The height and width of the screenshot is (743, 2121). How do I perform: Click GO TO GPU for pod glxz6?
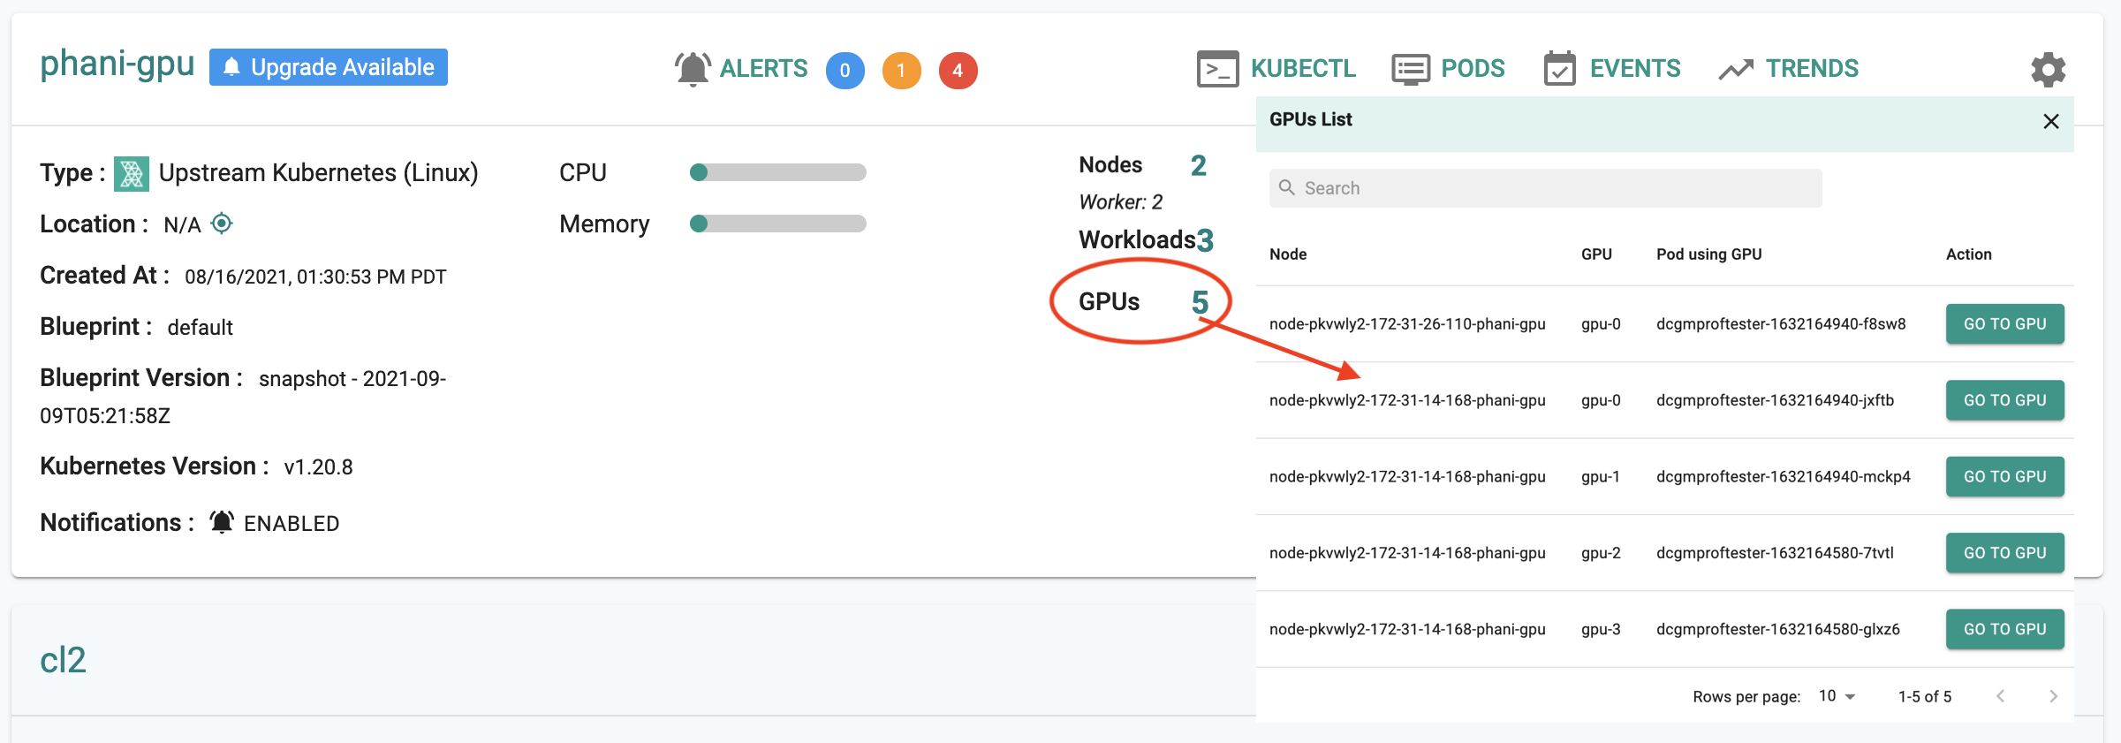(x=2004, y=628)
